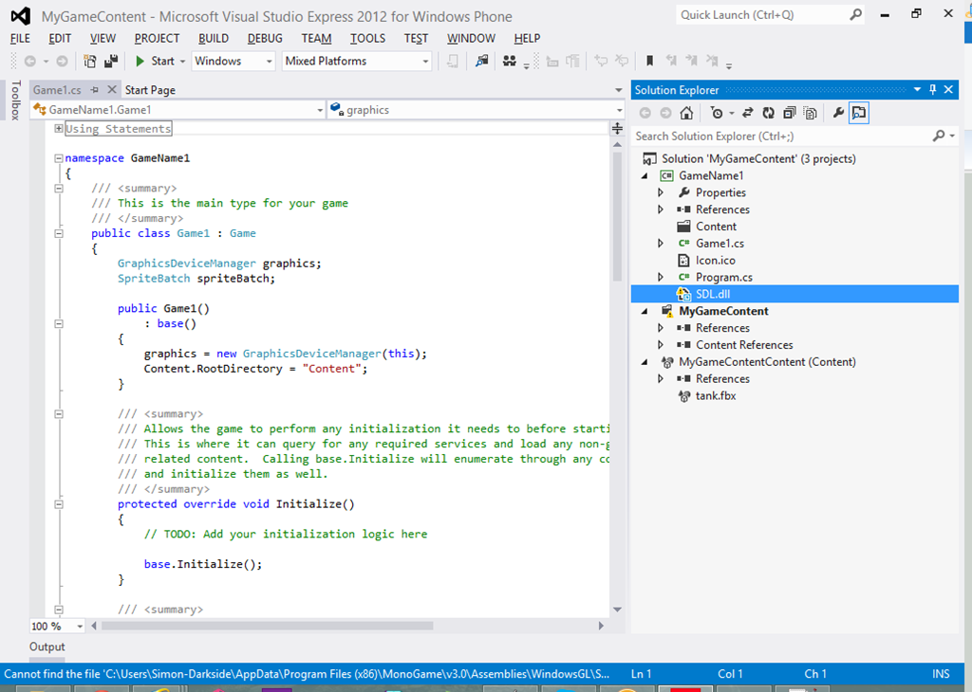The height and width of the screenshot is (692, 972).
Task: Click the Find in Files toolbar icon
Action: [481, 61]
